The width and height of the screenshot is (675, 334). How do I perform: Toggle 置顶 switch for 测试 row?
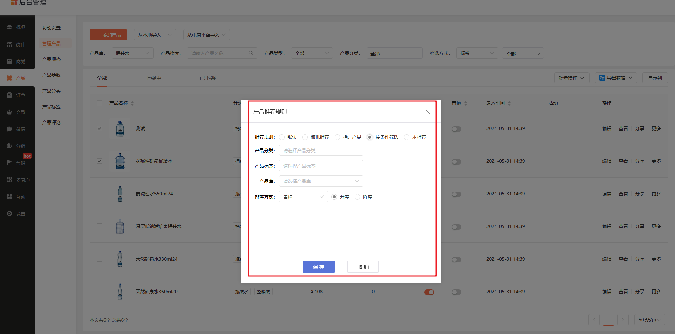click(457, 129)
